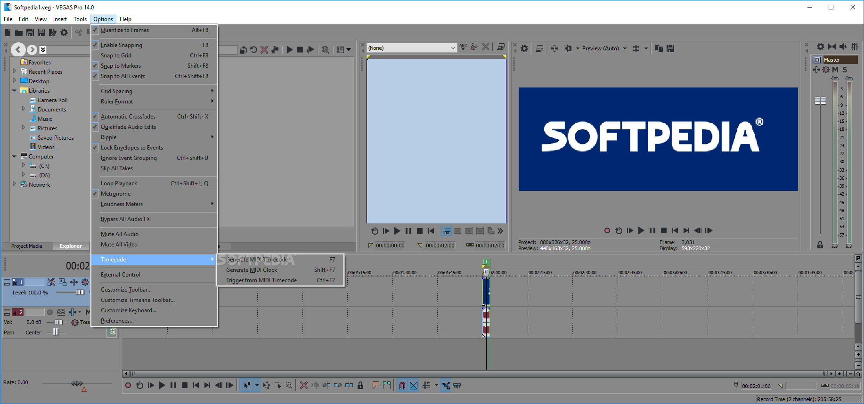Screen dimensions: 864x404
Task: Toggle Enable Snapping option
Action: click(x=154, y=45)
